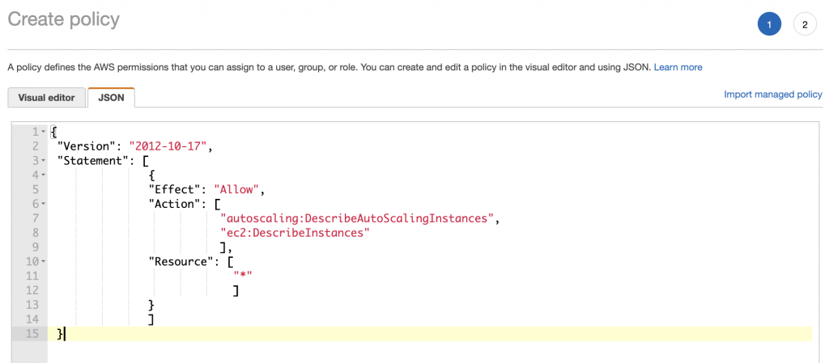Open the Learn more link

[678, 68]
